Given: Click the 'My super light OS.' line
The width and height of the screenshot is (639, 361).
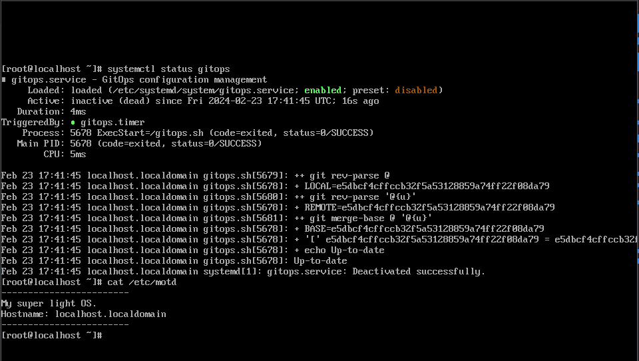Looking at the screenshot, I should pos(49,304).
